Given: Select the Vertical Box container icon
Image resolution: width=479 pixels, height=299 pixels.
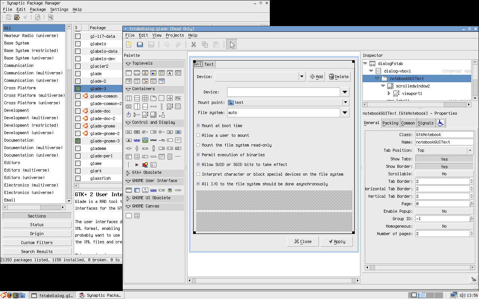Looking at the screenshot, I should [x=137, y=98].
